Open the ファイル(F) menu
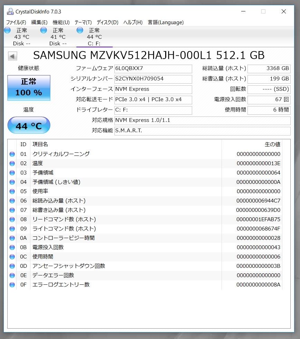This screenshot has width=300, height=339. tap(16, 22)
